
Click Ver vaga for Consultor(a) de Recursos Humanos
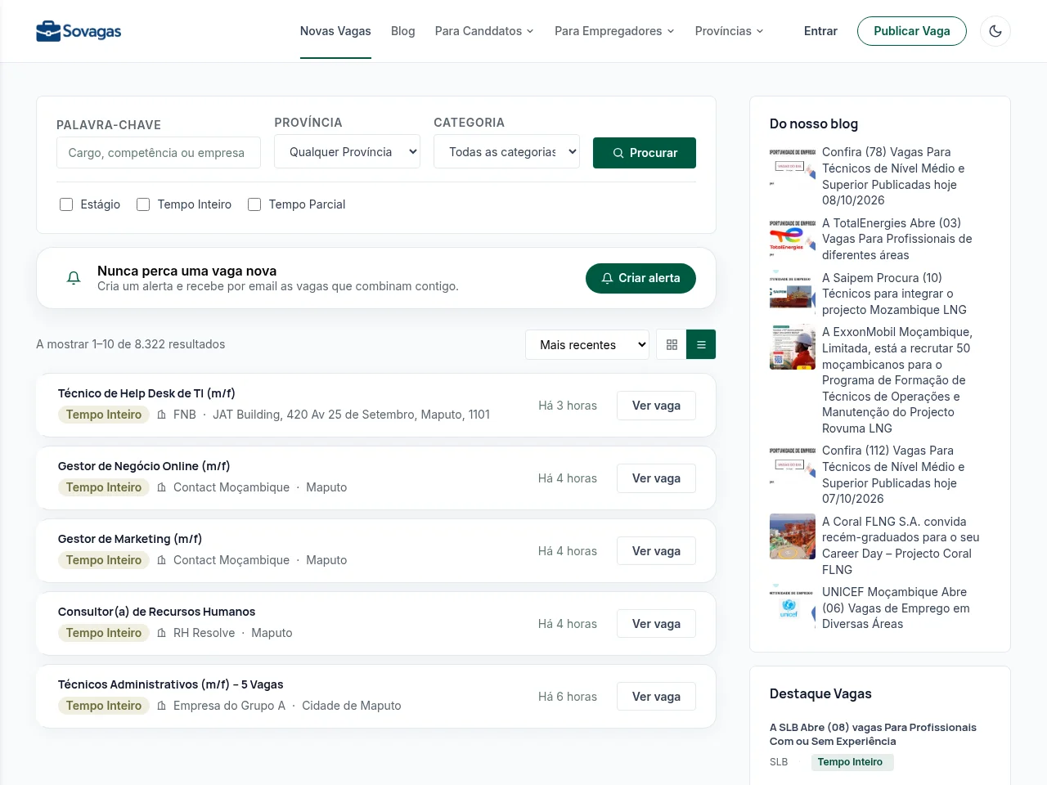click(x=656, y=624)
